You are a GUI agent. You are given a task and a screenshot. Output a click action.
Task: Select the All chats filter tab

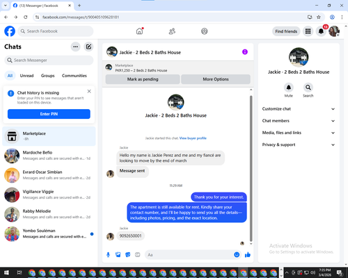tap(10, 76)
